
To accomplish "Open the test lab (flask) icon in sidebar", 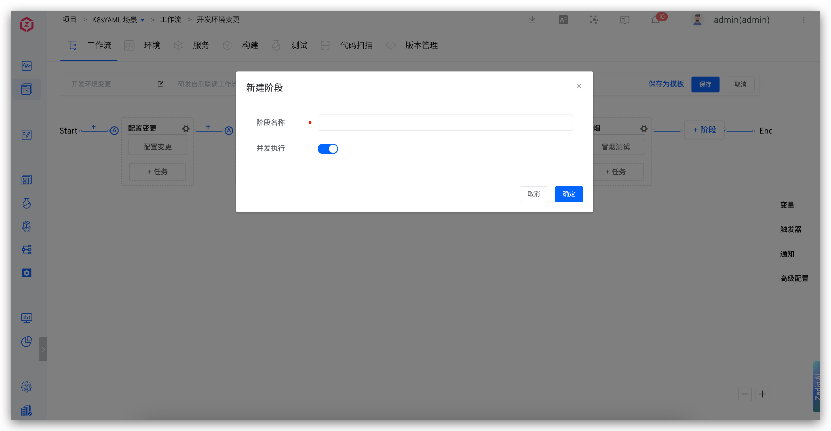I will (27, 203).
